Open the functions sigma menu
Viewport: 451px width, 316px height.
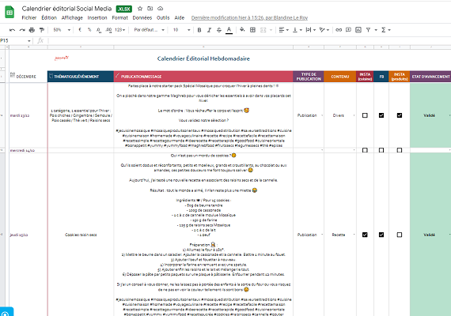pyautogui.click(x=385, y=30)
